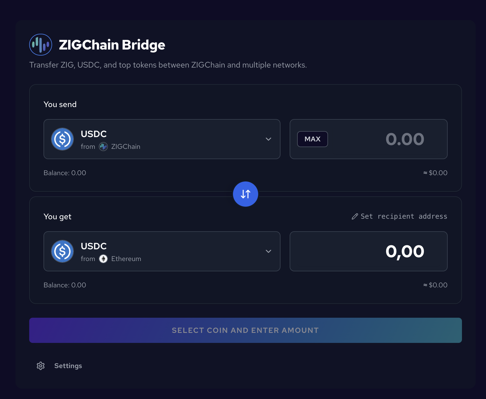The image size is (486, 399).
Task: Click the small Ethereum network icon
Action: (103, 259)
